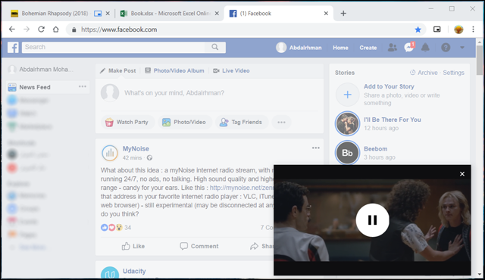Image resolution: width=485 pixels, height=280 pixels.
Task: Click the page vertical scrollbar
Action: [x=480, y=61]
